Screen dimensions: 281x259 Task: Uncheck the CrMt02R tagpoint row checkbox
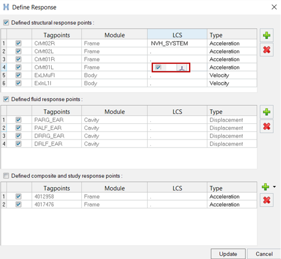point(18,44)
